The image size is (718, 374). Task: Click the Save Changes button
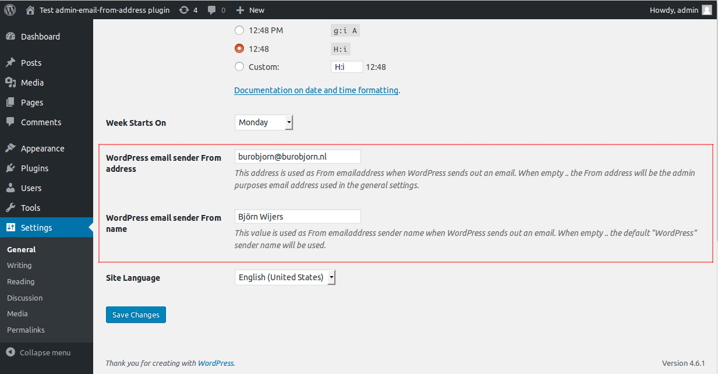coord(136,315)
